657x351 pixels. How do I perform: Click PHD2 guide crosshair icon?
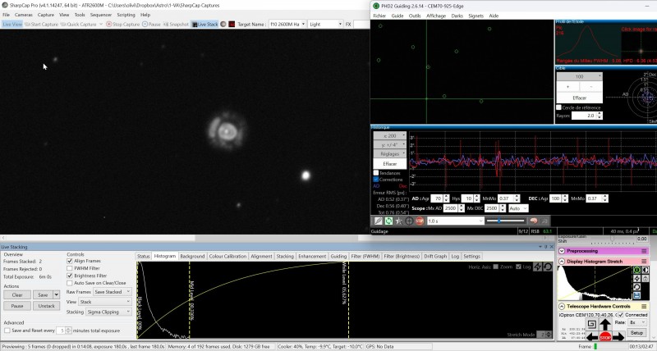[409, 221]
